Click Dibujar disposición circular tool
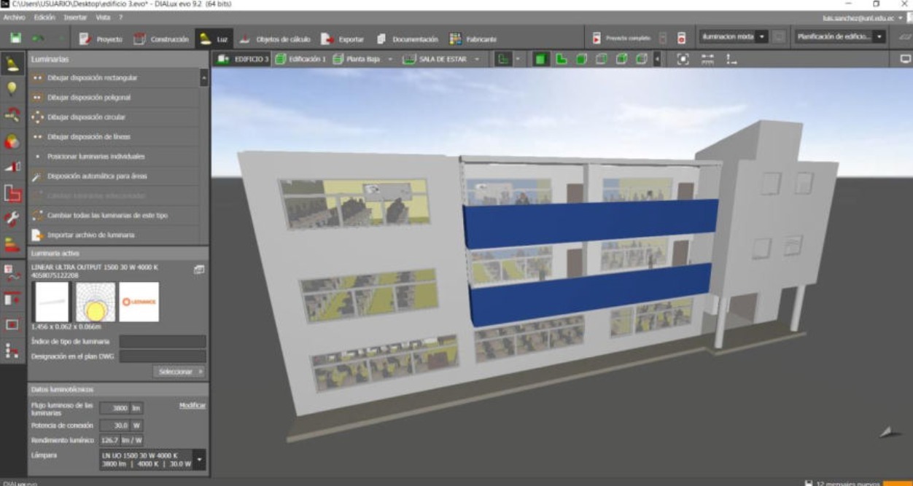The image size is (913, 486). (85, 117)
